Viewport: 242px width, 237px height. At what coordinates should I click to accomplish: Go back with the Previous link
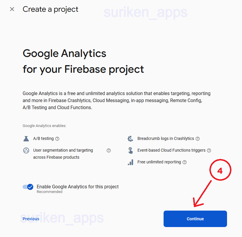coord(31,219)
